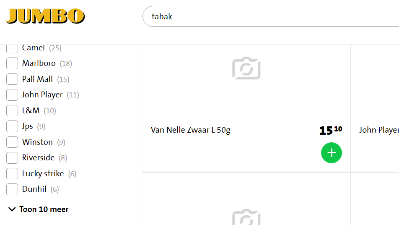
Task: Open Van Nelle Zwaar placeholder image
Action: pyautogui.click(x=246, y=68)
